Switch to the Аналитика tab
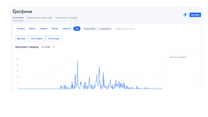Viewport: 208px width, 117px height. coord(18,18)
